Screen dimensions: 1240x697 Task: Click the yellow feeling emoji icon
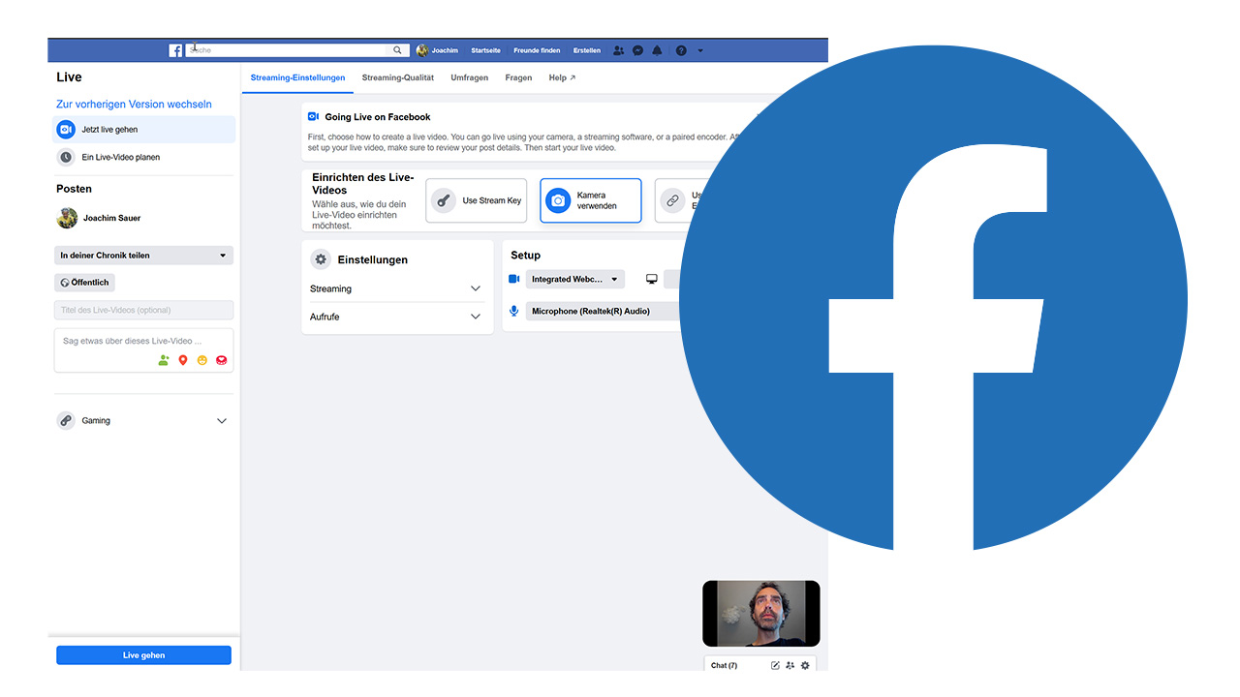point(202,360)
